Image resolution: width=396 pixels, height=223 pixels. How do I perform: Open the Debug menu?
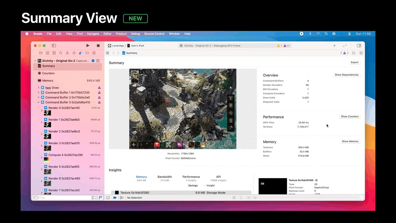135,34
